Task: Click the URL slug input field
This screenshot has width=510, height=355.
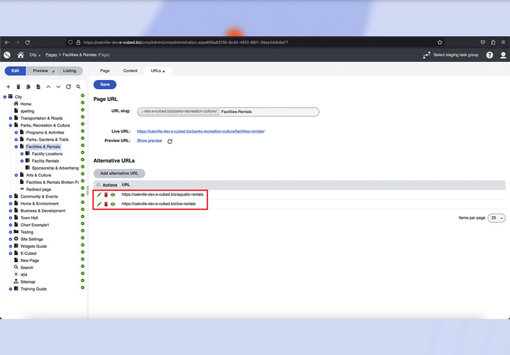Action: pyautogui.click(x=268, y=112)
